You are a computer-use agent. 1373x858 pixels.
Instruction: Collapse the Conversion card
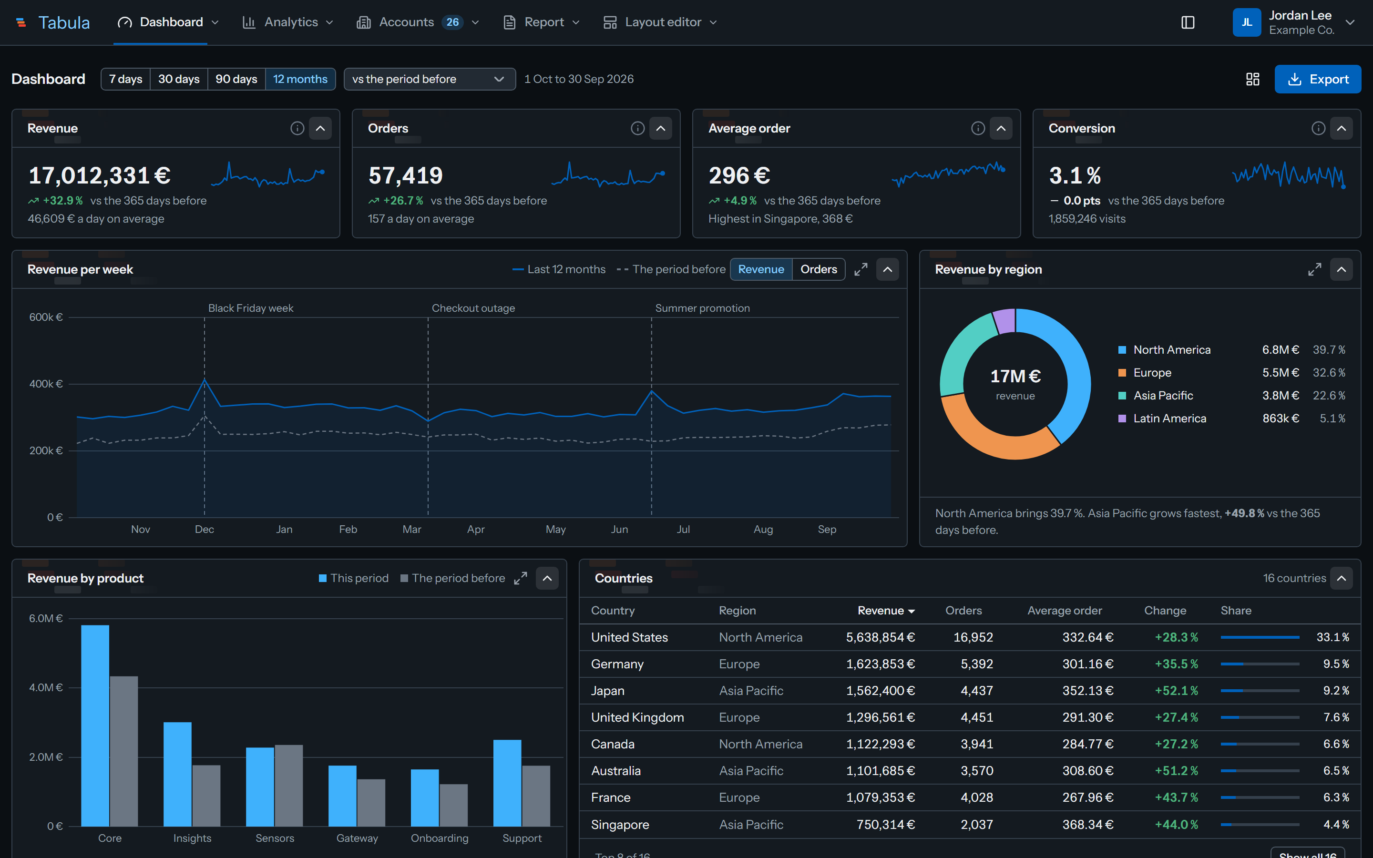[x=1341, y=128]
